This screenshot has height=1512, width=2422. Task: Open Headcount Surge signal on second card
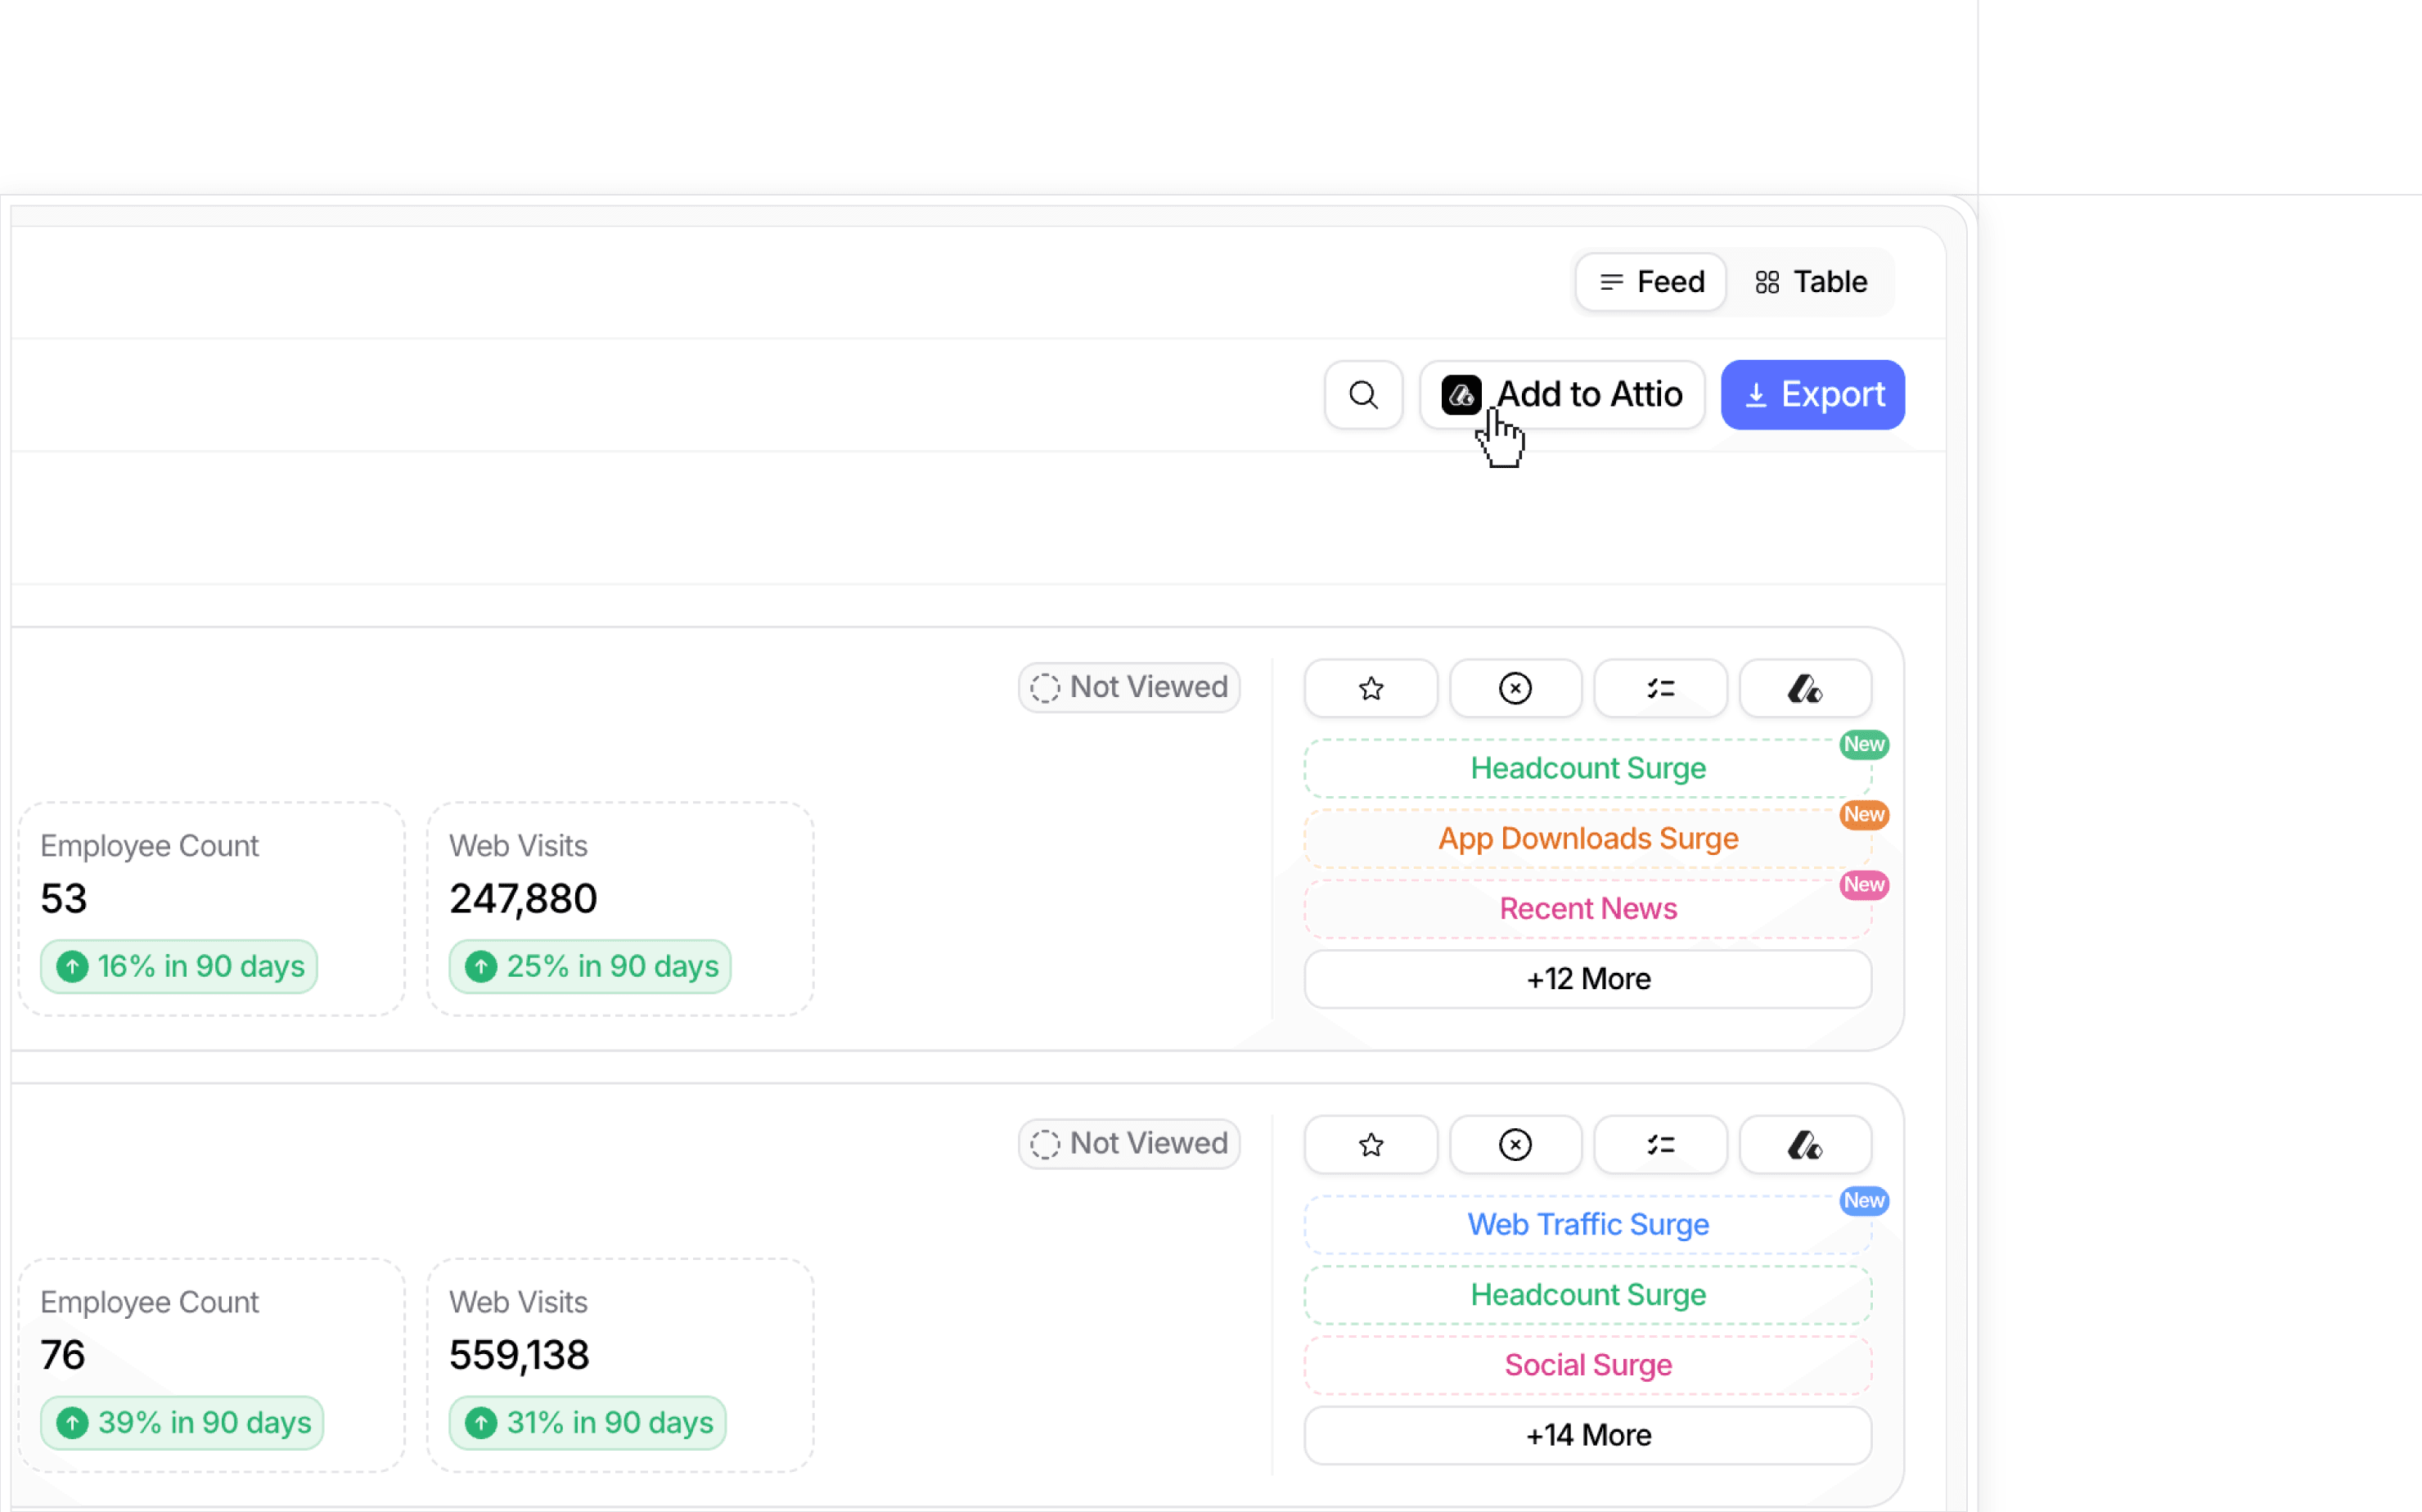pyautogui.click(x=1588, y=1294)
